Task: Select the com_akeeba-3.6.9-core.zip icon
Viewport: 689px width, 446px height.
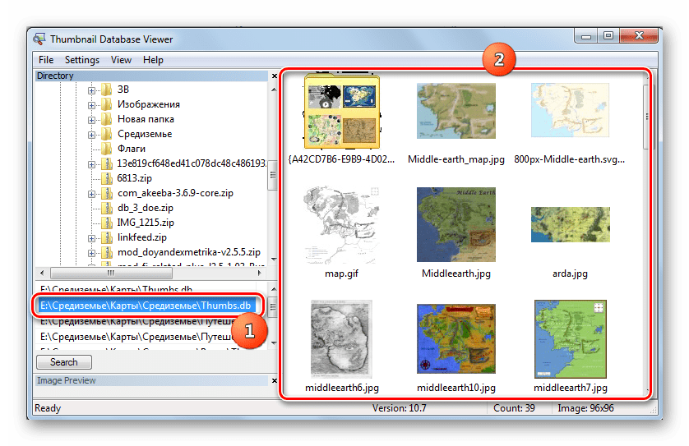Action: coord(106,193)
